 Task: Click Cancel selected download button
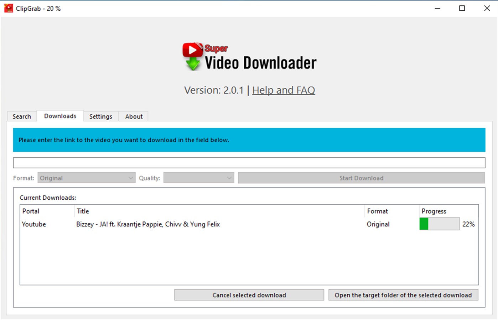249,295
